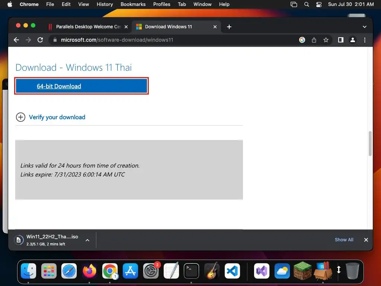Click the page vertical scrollbar thumb
Image resolution: width=381 pixels, height=286 pixels.
[370, 143]
